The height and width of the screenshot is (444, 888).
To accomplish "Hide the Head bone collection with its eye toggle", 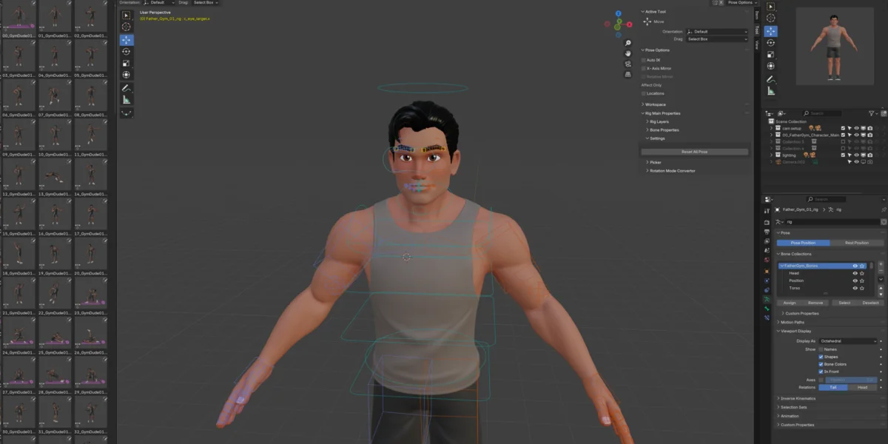I will pos(855,273).
